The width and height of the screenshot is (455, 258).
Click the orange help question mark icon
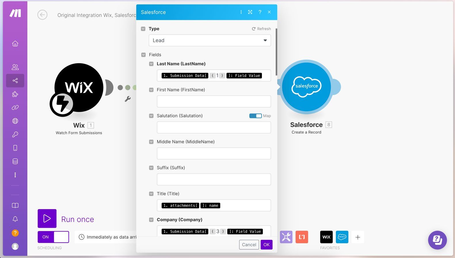pos(15,233)
